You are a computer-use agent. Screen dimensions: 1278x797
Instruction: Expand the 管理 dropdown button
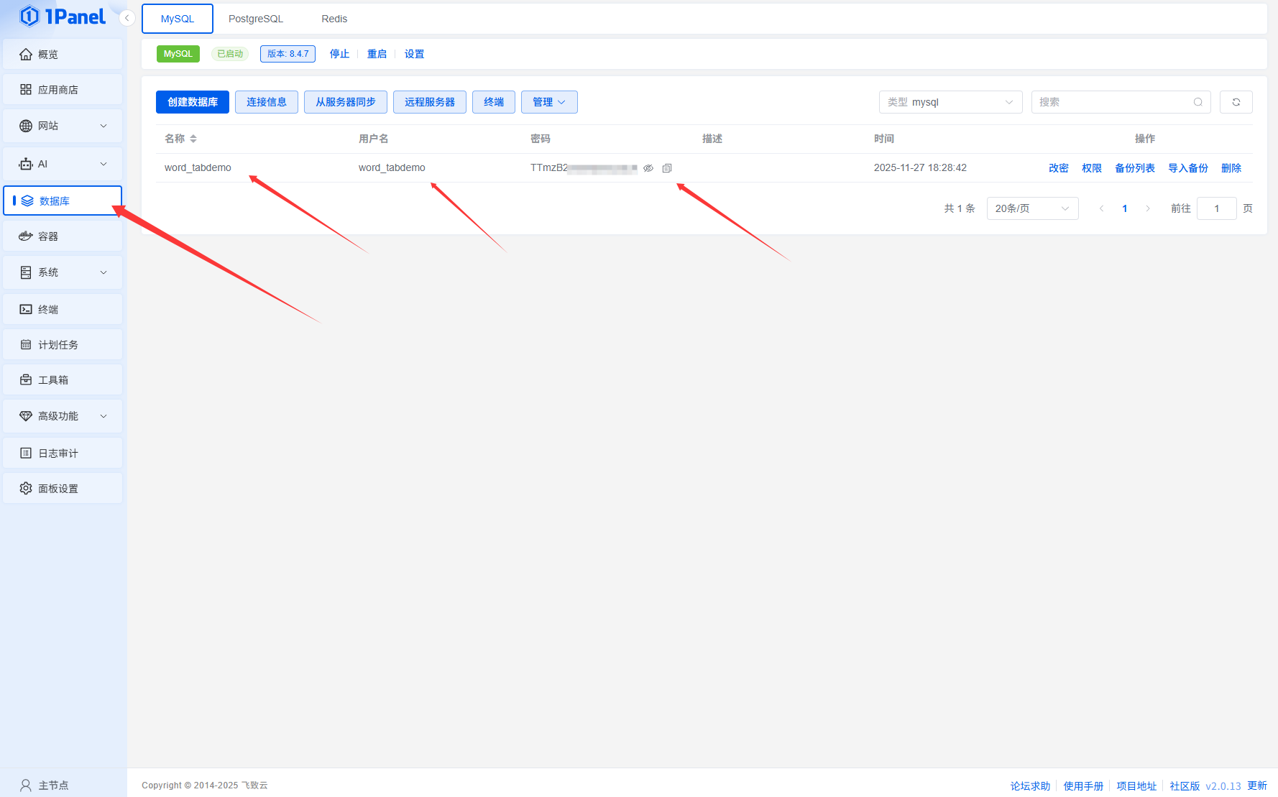(549, 102)
